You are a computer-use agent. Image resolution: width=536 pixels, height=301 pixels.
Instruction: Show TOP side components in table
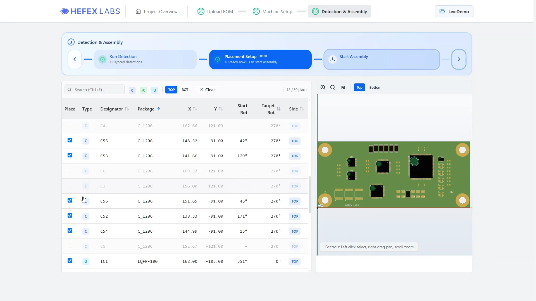coord(171,90)
